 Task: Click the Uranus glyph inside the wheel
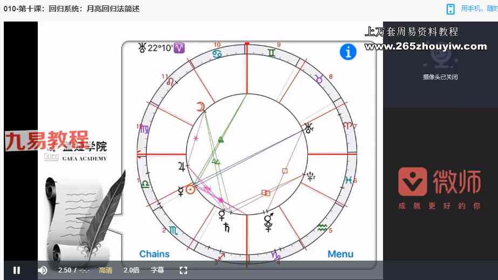pos(309,128)
